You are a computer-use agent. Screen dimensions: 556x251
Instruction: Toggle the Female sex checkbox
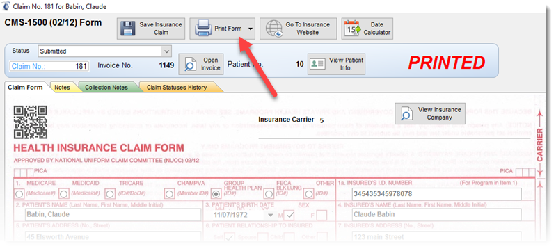pyautogui.click(x=322, y=215)
